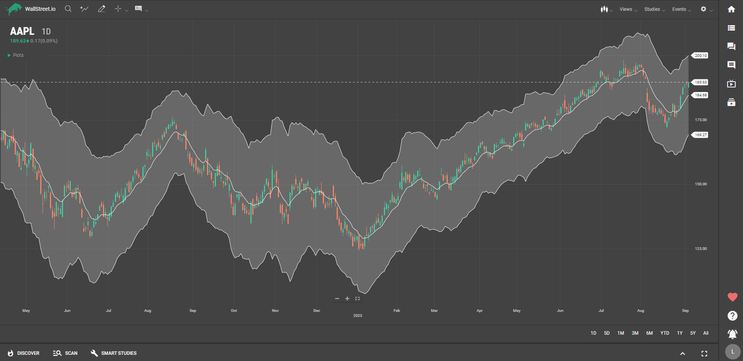Open alerts bell icon
The image size is (743, 361).
pyautogui.click(x=732, y=334)
